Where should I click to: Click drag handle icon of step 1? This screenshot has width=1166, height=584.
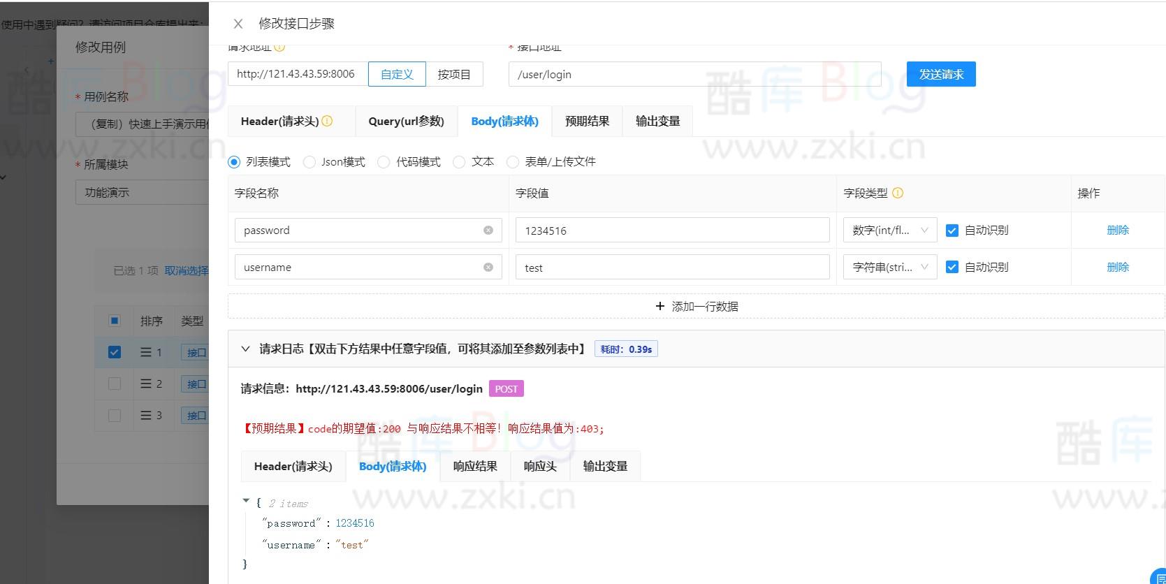[x=146, y=352]
